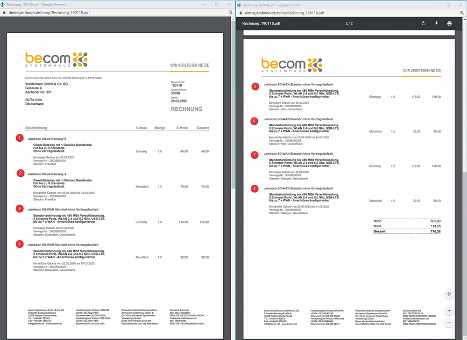Click WIR VERSTEHEN NETZE slogan in right window
The height and width of the screenshot is (340, 467).
coord(422,71)
